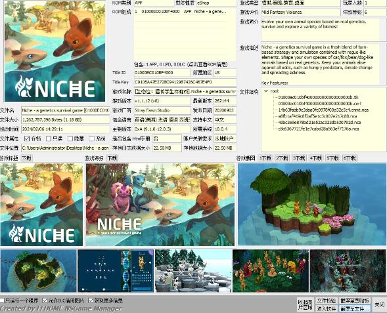Click the 截屏至文件... button
The width and height of the screenshot is (387, 313).
coord(355,308)
